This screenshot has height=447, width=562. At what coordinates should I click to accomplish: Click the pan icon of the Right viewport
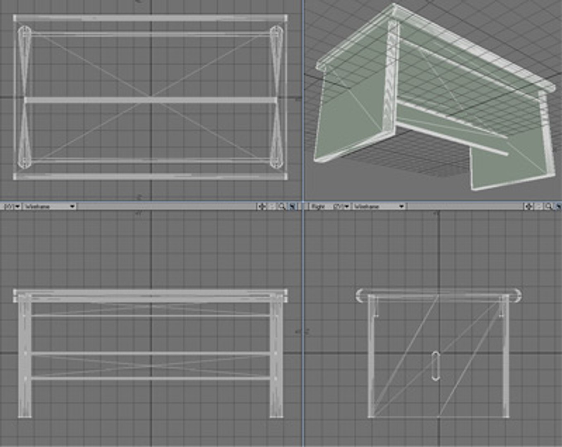(x=528, y=206)
